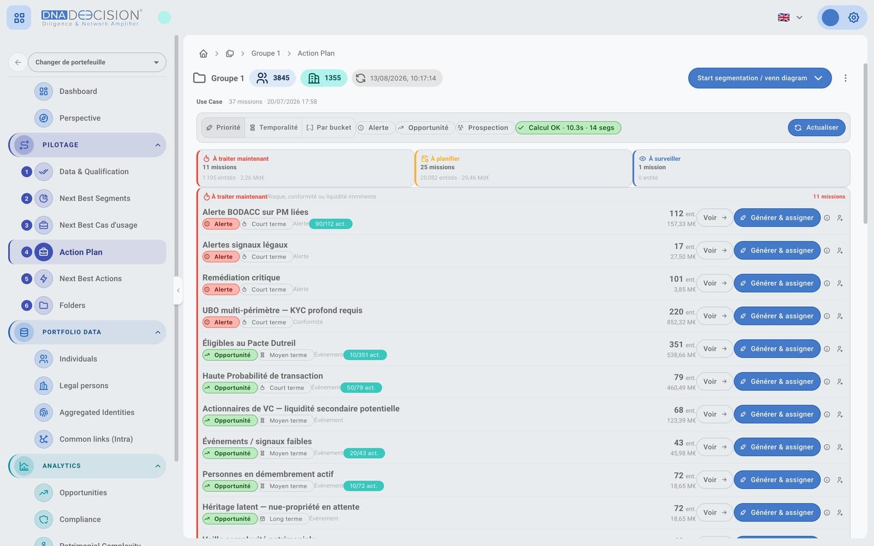Click the 3845 individuals count chip
This screenshot has height=546, width=874.
273,78
